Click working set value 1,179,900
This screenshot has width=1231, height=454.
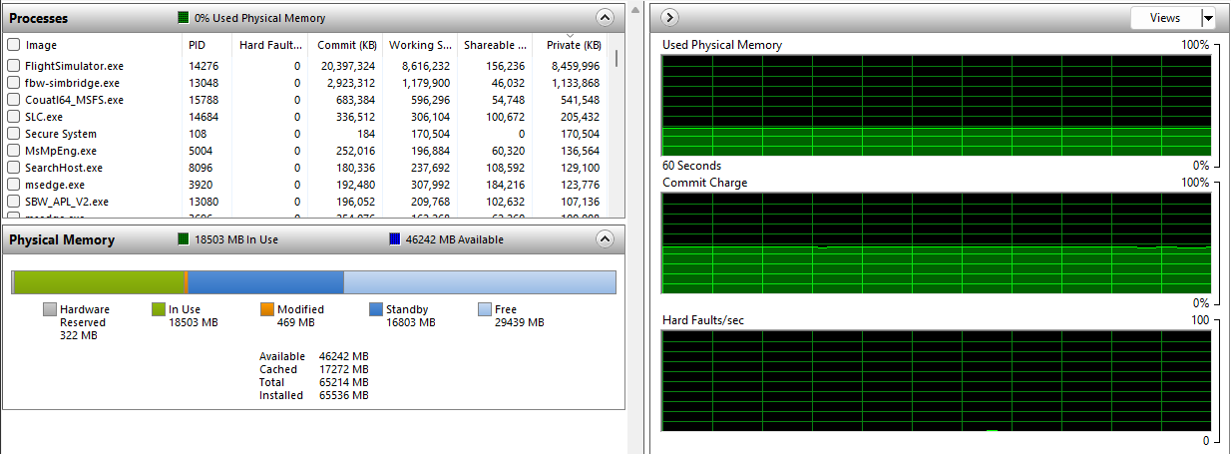click(x=425, y=83)
